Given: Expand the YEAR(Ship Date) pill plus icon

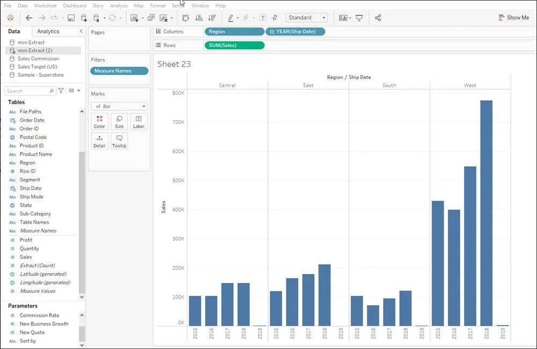Looking at the screenshot, I should click(272, 32).
